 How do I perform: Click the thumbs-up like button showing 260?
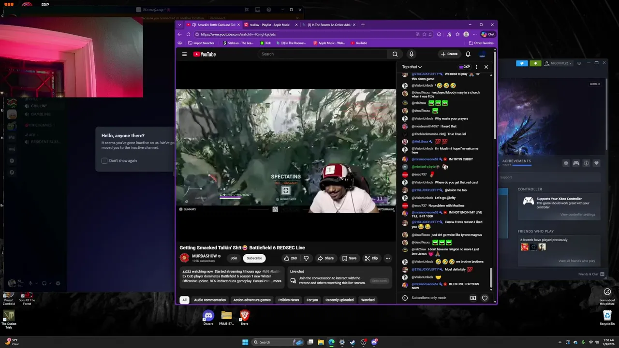click(291, 258)
